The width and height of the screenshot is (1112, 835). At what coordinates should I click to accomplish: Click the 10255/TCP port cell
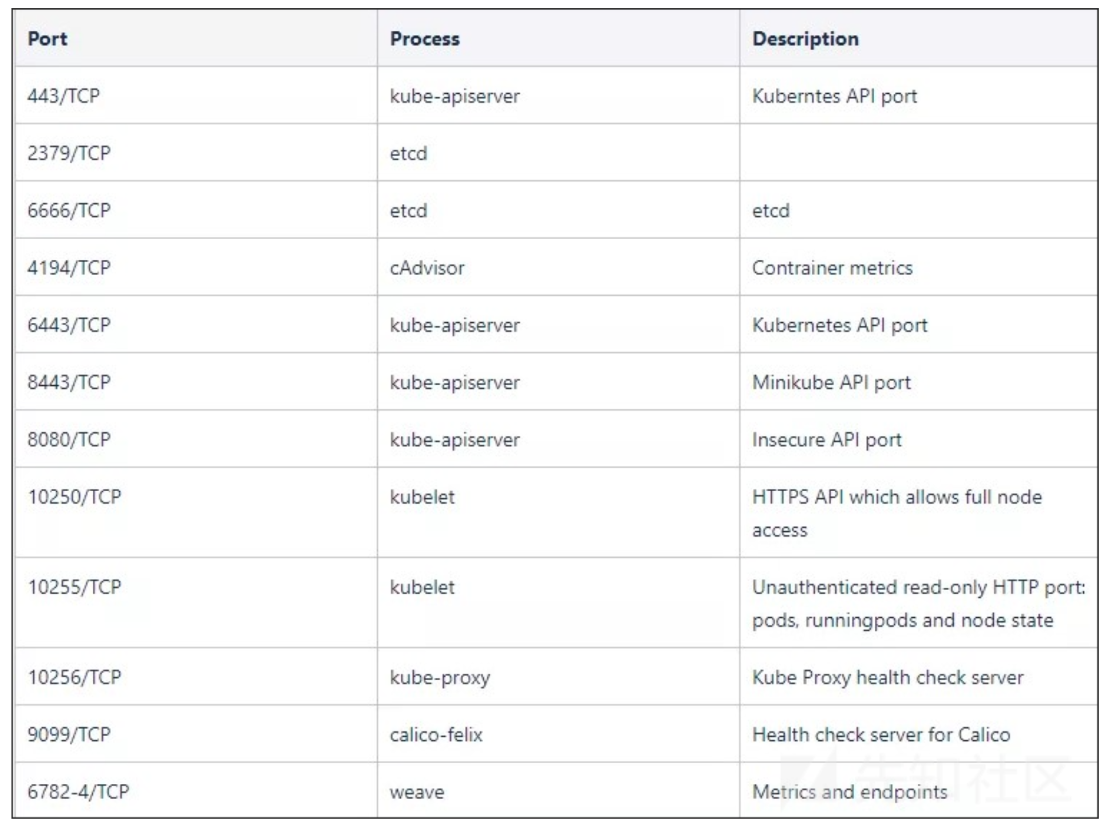point(74,587)
